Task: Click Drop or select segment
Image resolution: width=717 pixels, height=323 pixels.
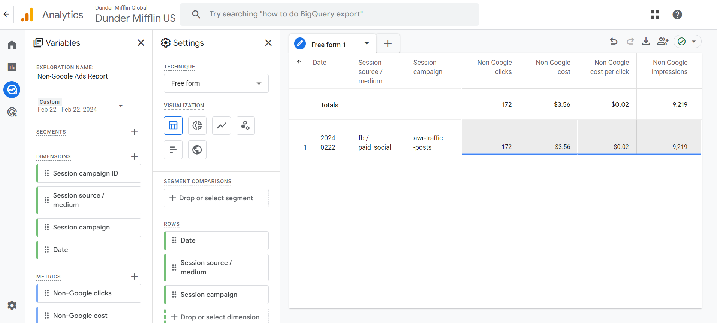Action: (216, 198)
